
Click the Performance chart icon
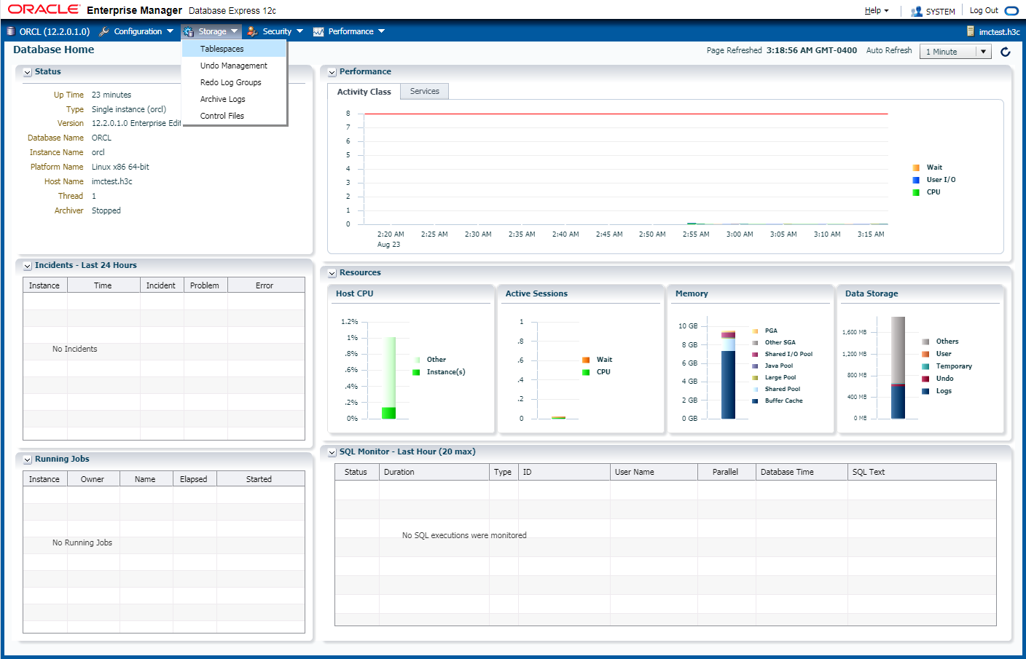tap(318, 31)
